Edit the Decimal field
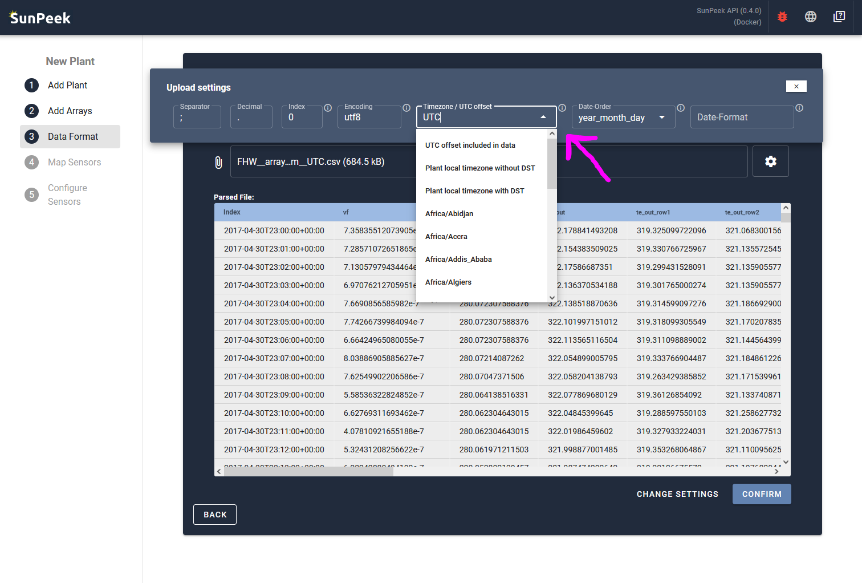 click(x=251, y=117)
